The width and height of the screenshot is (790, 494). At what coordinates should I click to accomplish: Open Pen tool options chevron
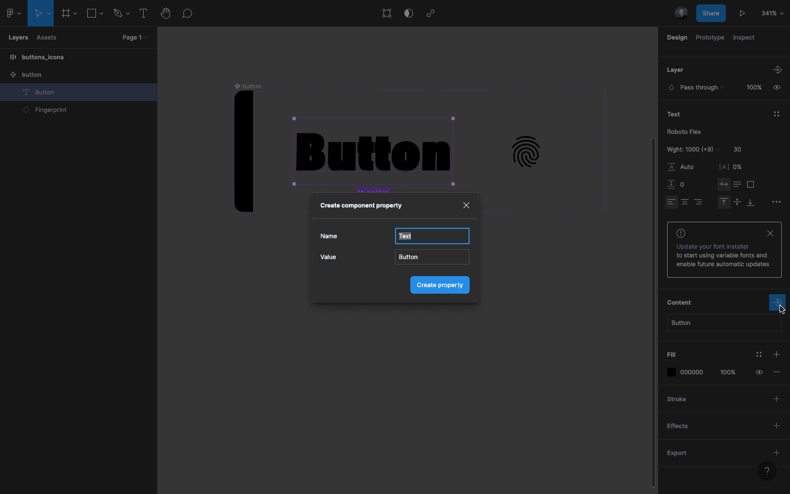coord(128,13)
